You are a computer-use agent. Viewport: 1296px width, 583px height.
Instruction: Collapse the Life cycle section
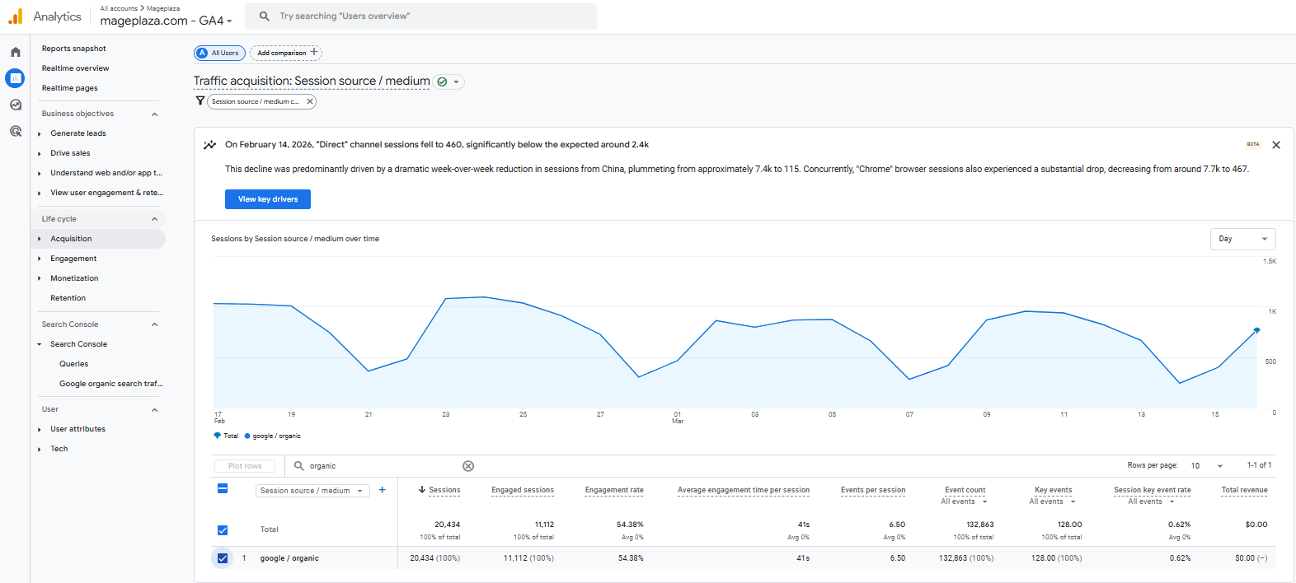[x=154, y=219]
